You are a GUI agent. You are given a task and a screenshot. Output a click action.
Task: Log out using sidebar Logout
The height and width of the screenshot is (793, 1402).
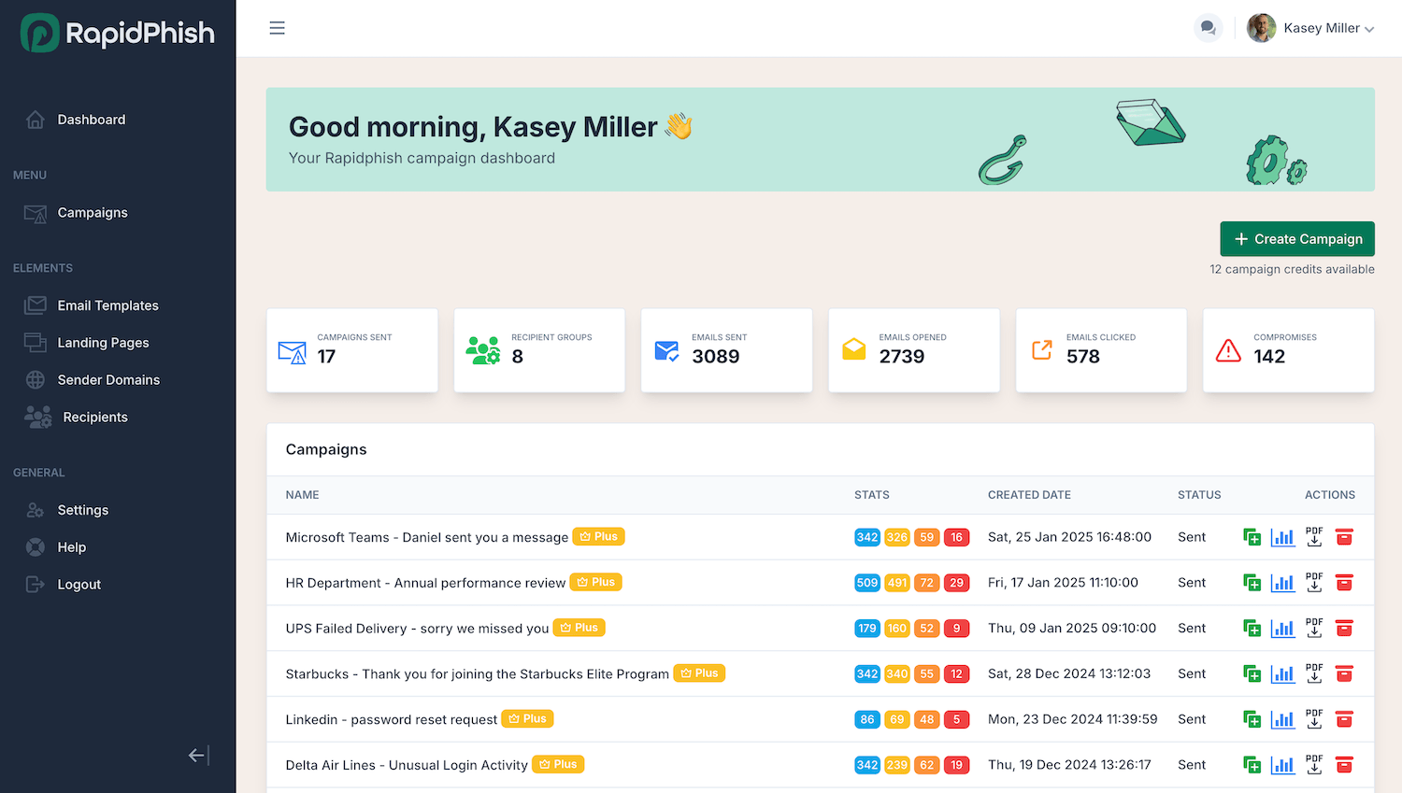coord(79,585)
